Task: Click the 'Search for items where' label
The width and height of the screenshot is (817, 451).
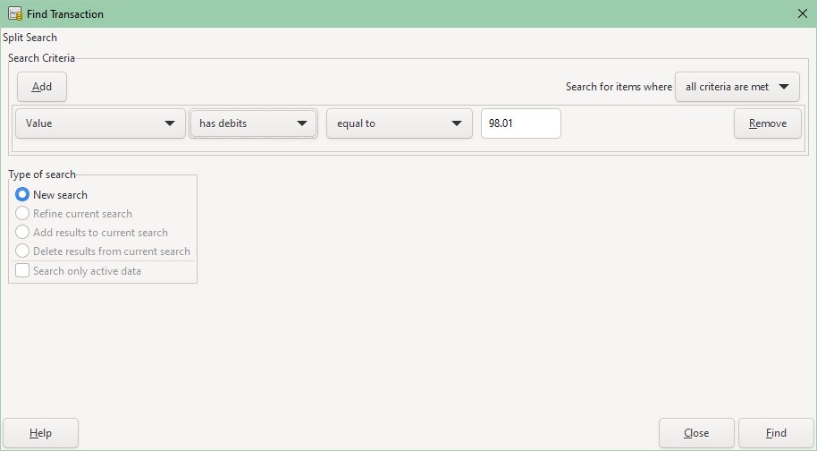Action: [x=618, y=87]
